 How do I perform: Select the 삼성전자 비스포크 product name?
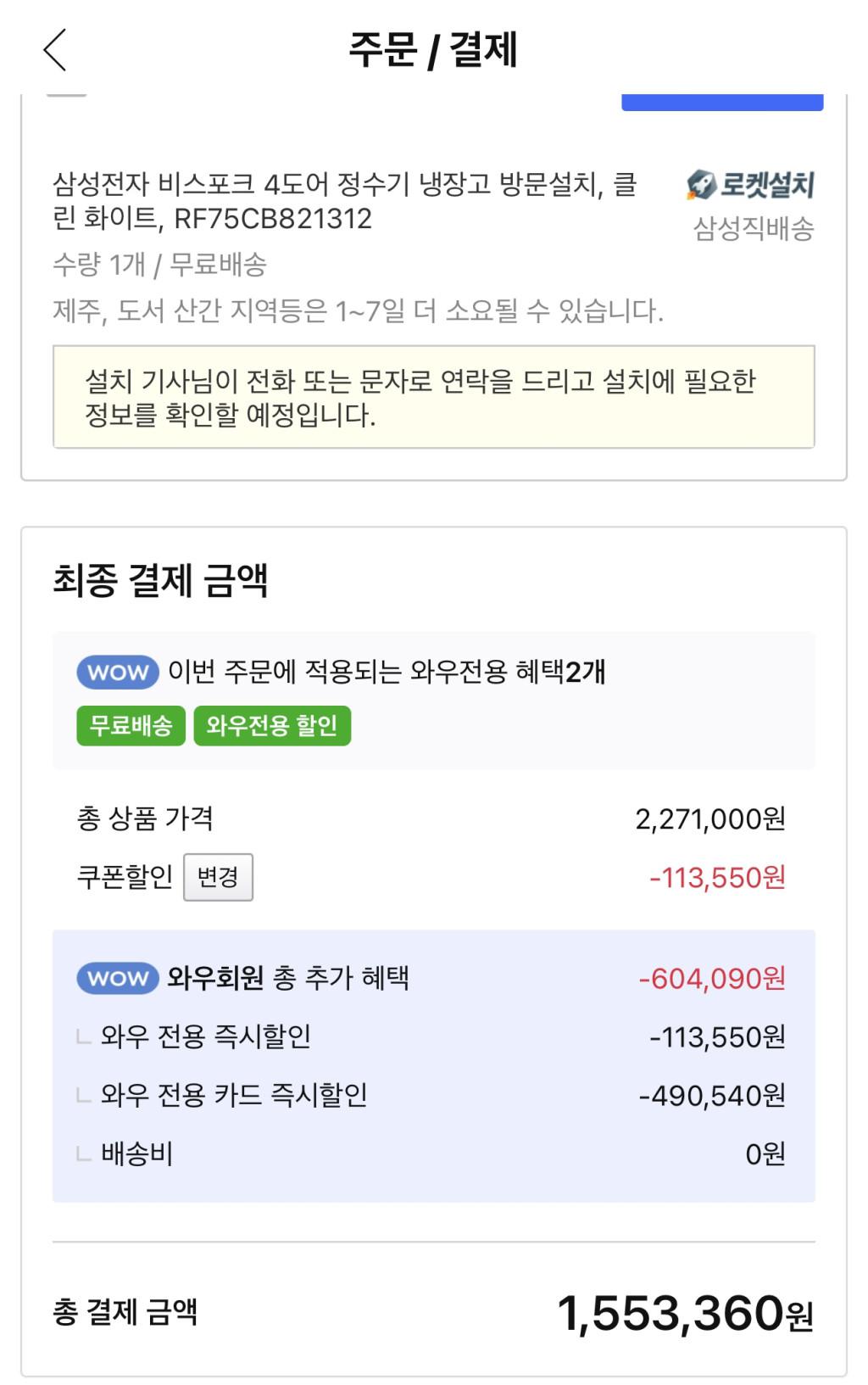click(344, 201)
